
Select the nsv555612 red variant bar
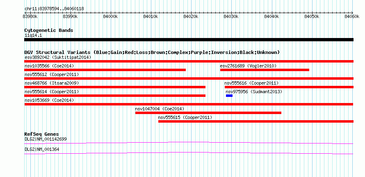point(189,78)
